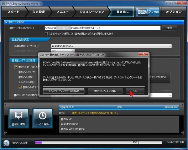188x150 pixels.
Task: Click the 1469/22867 MB capacity text
Action: (175, 142)
